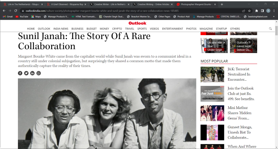Read J&K: Terrorist Neutralized In Encounter story

(239, 74)
